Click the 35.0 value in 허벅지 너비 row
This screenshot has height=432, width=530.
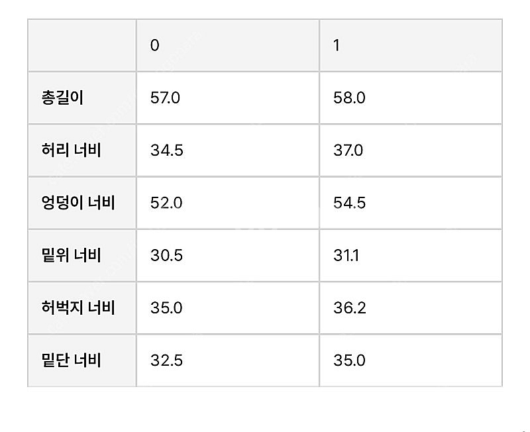(x=167, y=308)
